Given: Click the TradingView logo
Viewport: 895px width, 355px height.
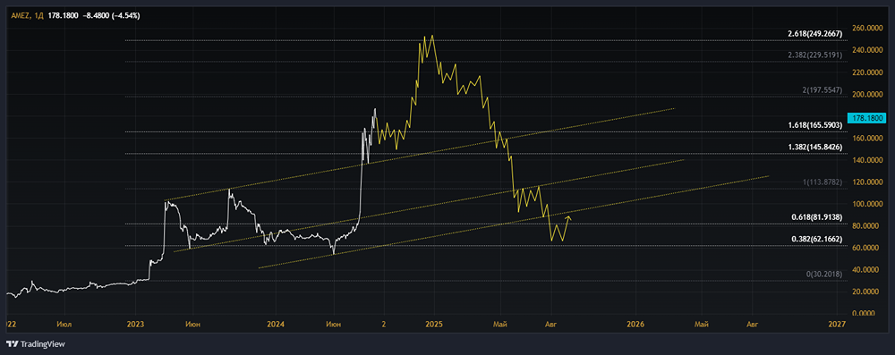Looking at the screenshot, I should coord(36,344).
